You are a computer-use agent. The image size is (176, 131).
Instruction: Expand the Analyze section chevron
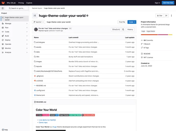27,52
